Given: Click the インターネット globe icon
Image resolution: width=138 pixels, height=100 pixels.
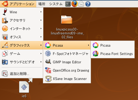Looking at the screenshot, I should point(5,29).
